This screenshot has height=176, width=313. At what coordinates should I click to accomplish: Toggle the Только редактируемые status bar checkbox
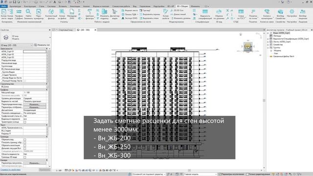(247, 174)
